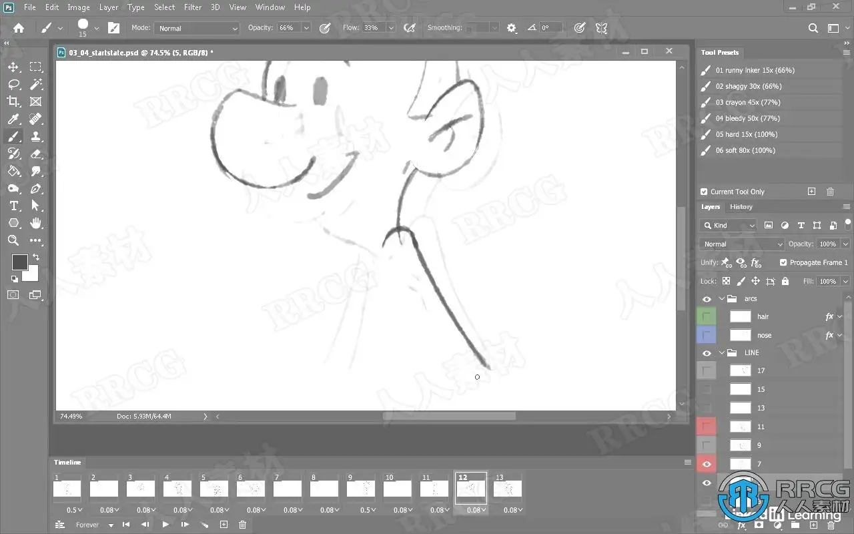Toggle pressure for opacity button
Image resolution: width=854 pixels, height=534 pixels.
[325, 28]
